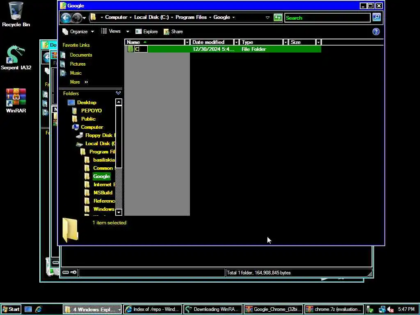Click the File Folder type cell
Viewport: 420px width, 315px height.
pyautogui.click(x=253, y=49)
